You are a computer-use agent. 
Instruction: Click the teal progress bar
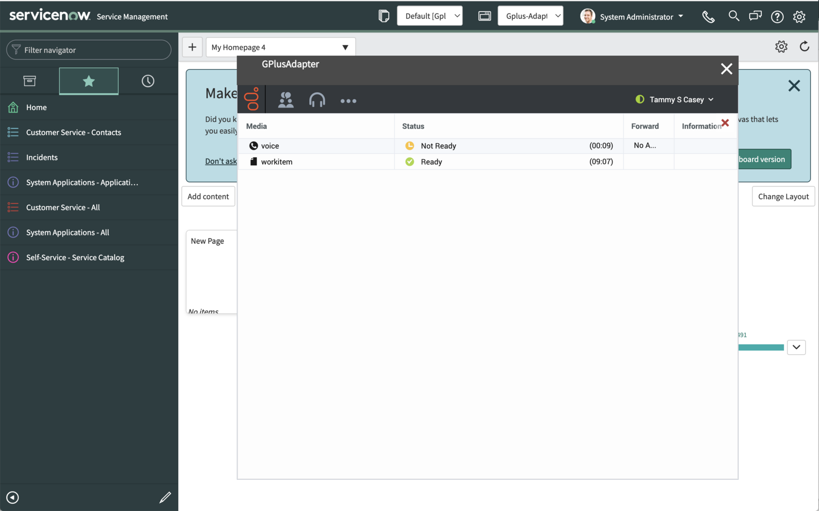tap(761, 348)
